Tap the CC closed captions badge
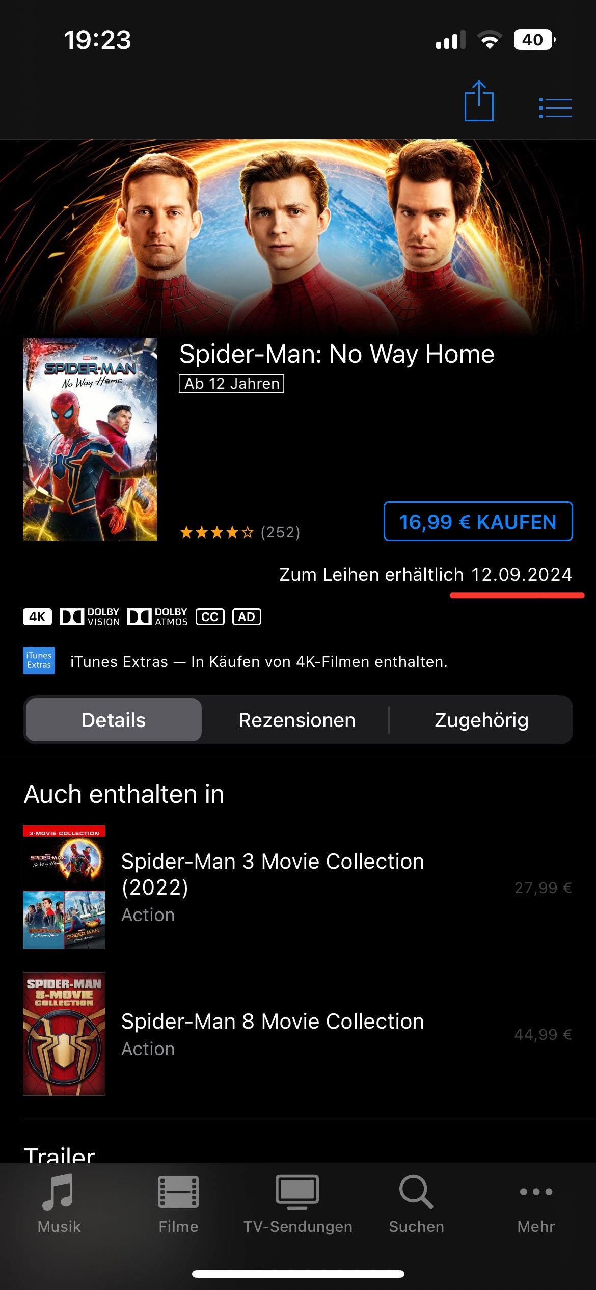The image size is (596, 1290). (210, 617)
